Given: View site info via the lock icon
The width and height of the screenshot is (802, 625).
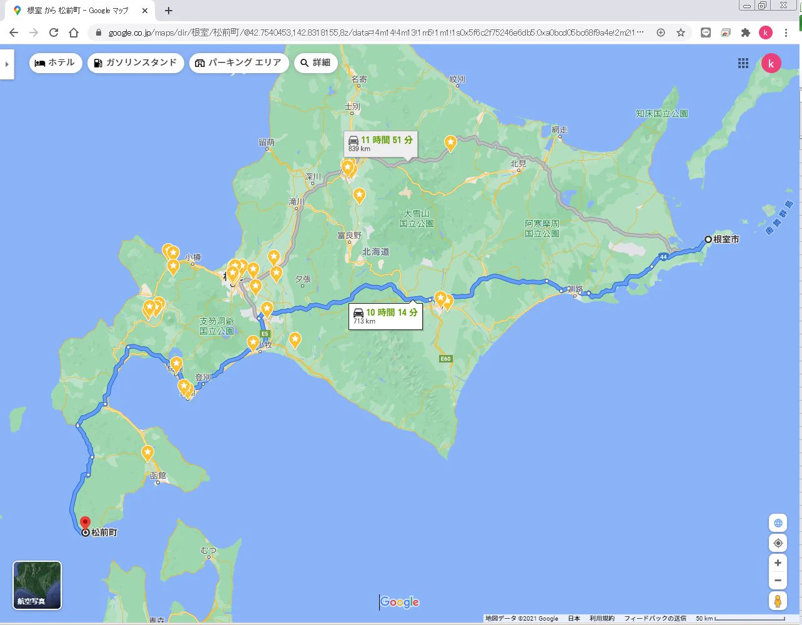Looking at the screenshot, I should (98, 32).
